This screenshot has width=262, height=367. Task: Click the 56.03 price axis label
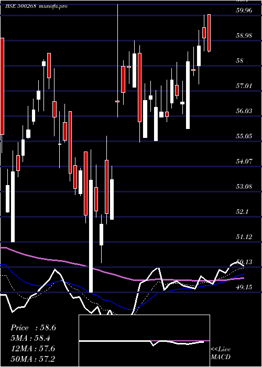point(244,111)
